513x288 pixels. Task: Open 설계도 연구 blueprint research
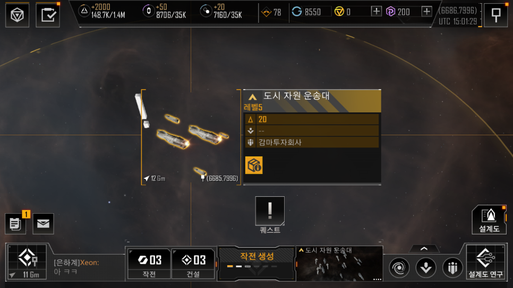(486, 262)
